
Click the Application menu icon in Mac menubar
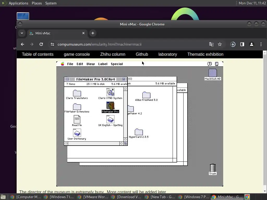(x=217, y=64)
